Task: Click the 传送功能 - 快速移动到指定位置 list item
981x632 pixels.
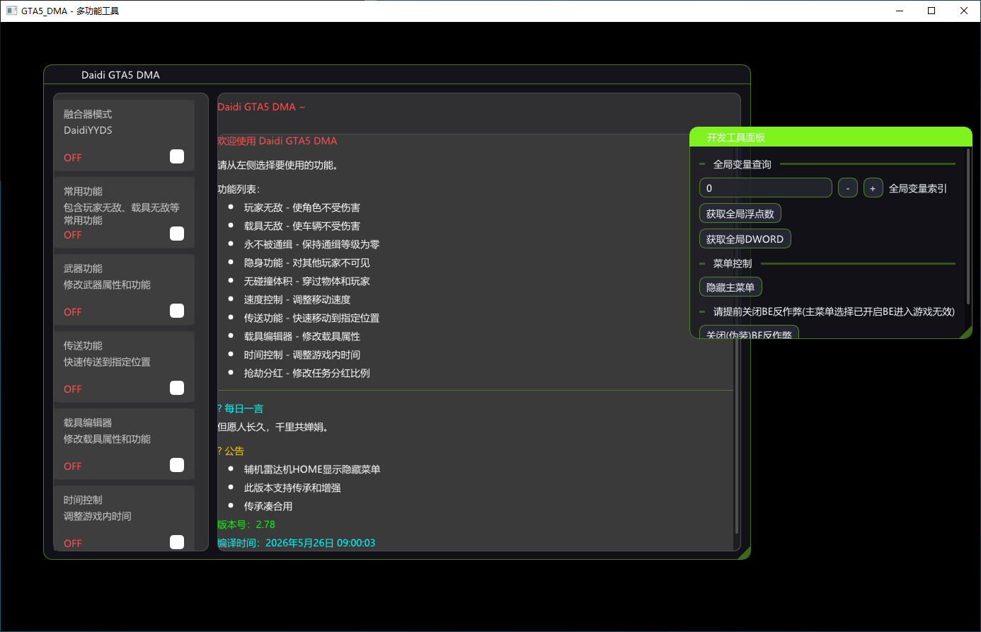Action: click(x=312, y=318)
